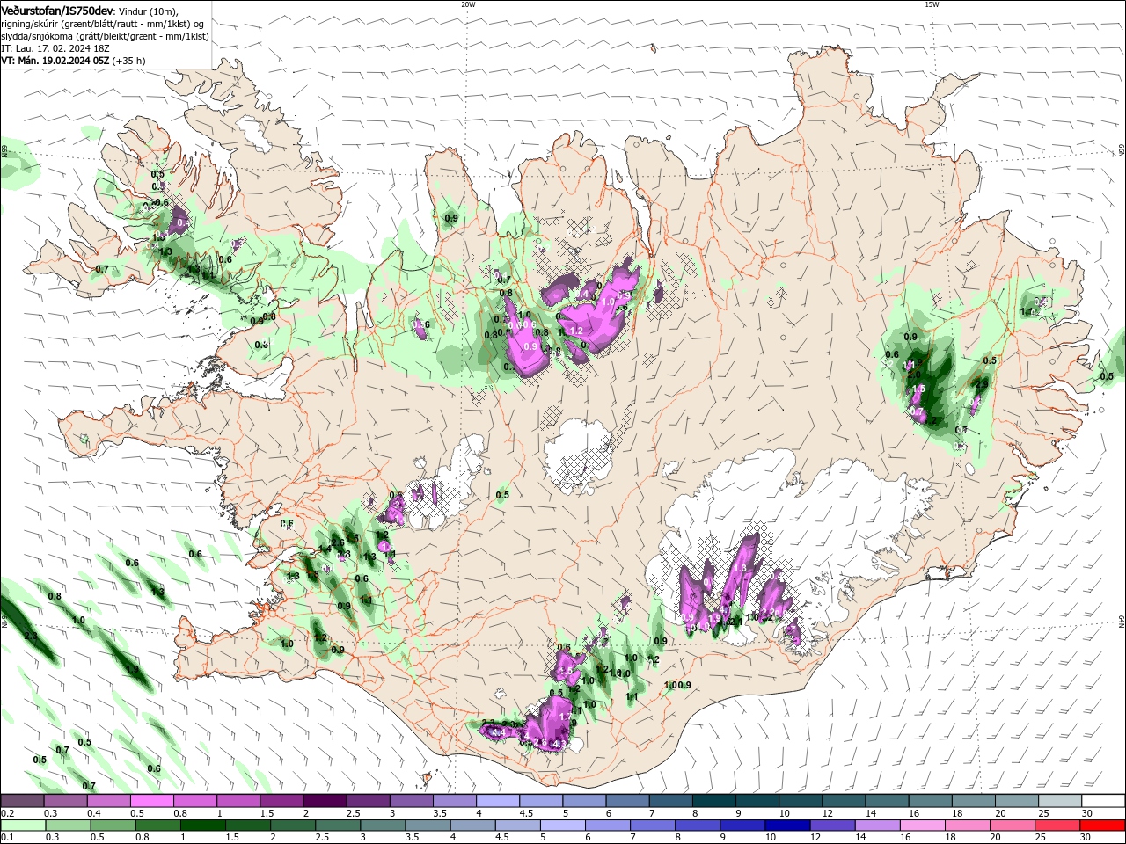Click the 'Vindur (10m)' header text

coord(149,11)
